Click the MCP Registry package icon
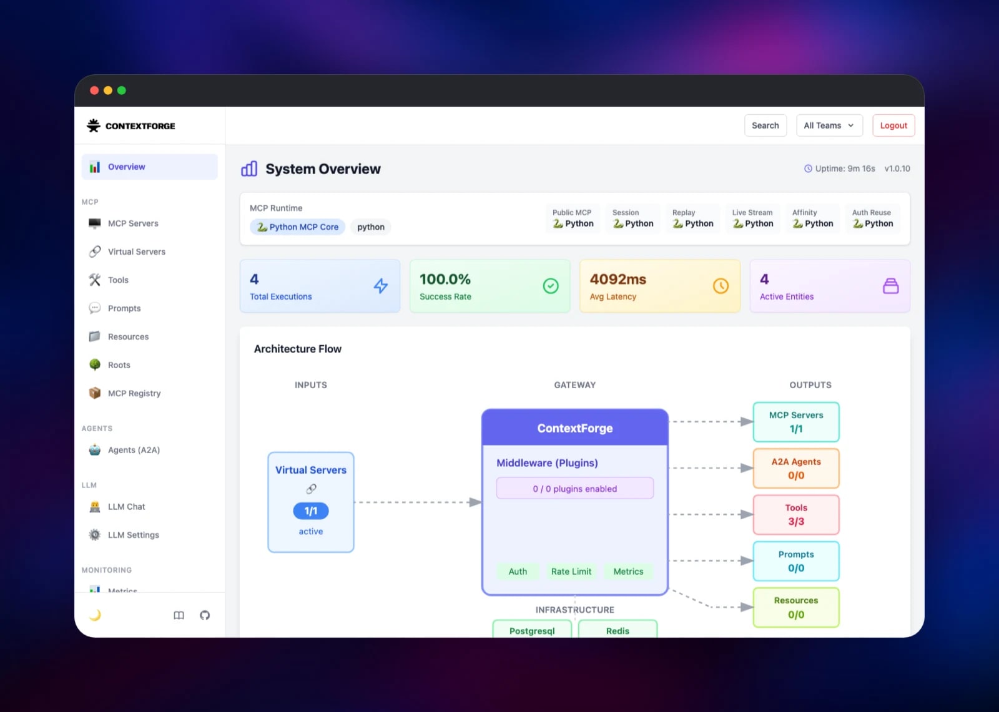The image size is (999, 712). click(95, 393)
